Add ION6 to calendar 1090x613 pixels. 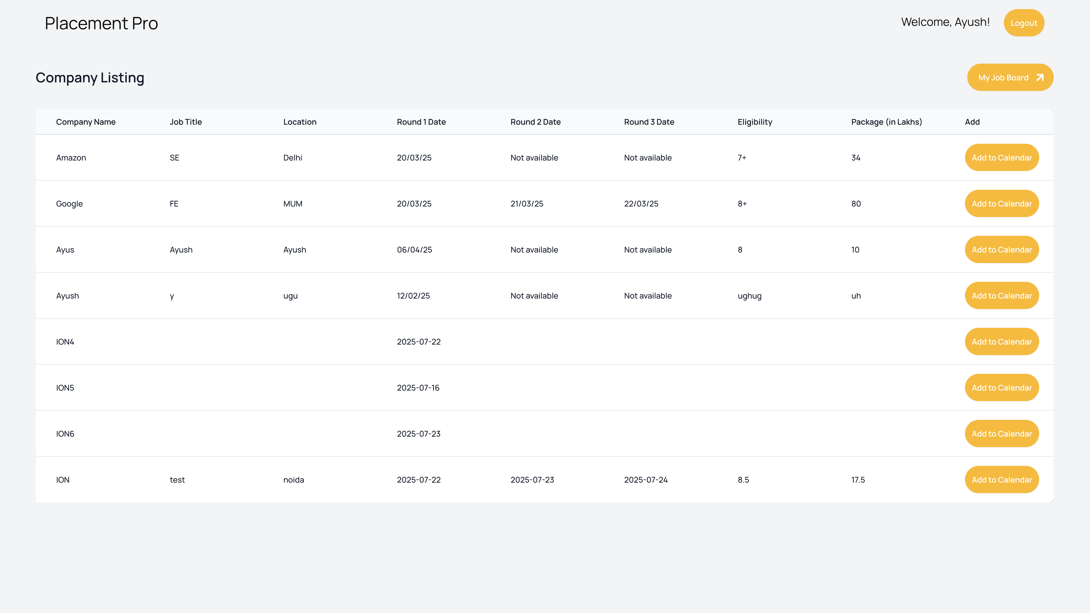click(1001, 433)
